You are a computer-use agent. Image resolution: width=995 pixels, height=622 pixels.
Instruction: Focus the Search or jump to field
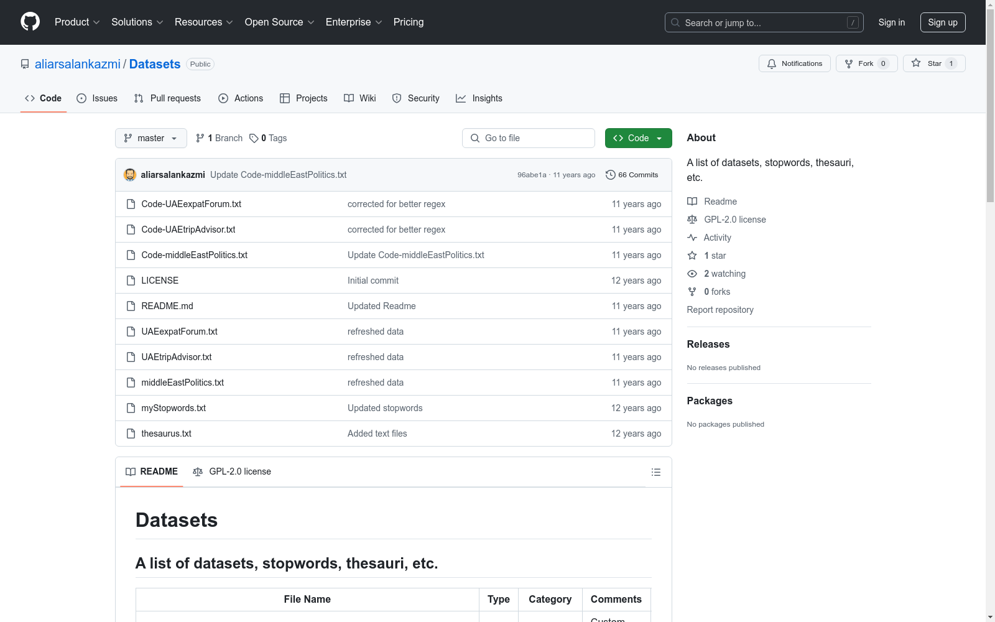tap(764, 22)
